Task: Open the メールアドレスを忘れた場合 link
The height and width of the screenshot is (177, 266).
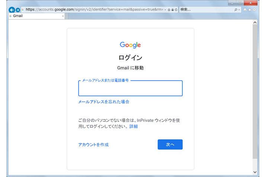Action: (104, 102)
